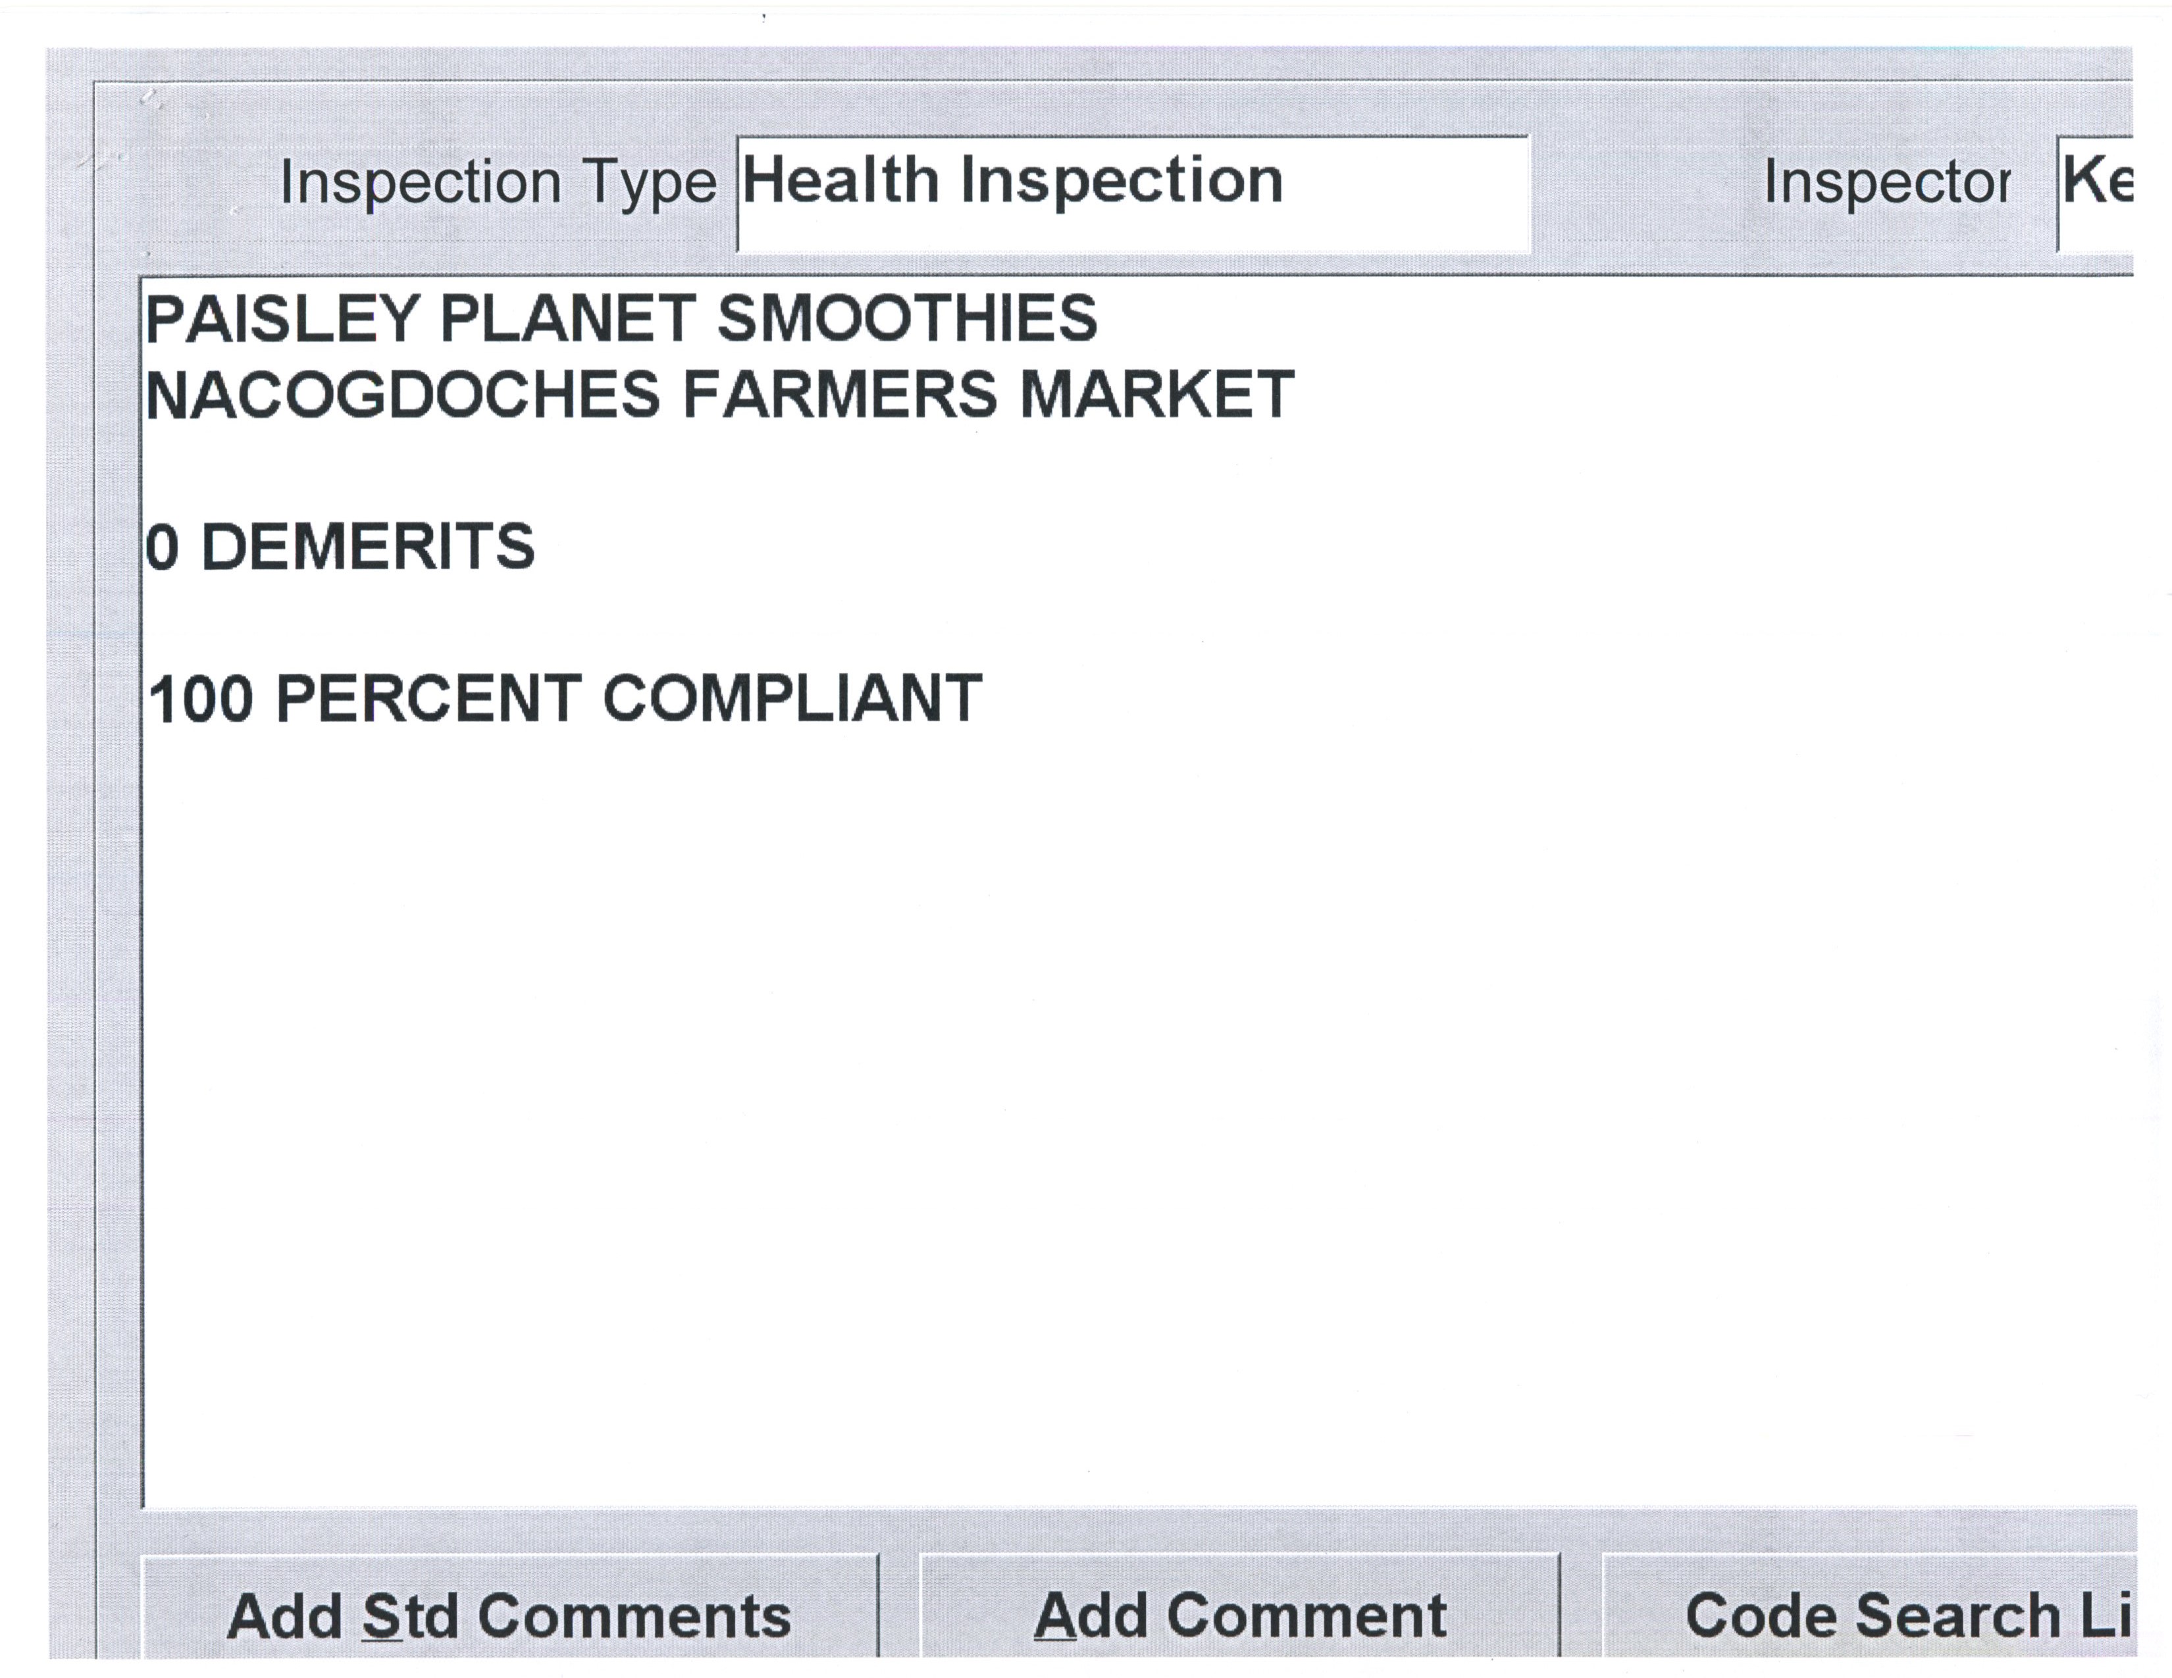Click the word COMPLIANT in comments

point(792,699)
